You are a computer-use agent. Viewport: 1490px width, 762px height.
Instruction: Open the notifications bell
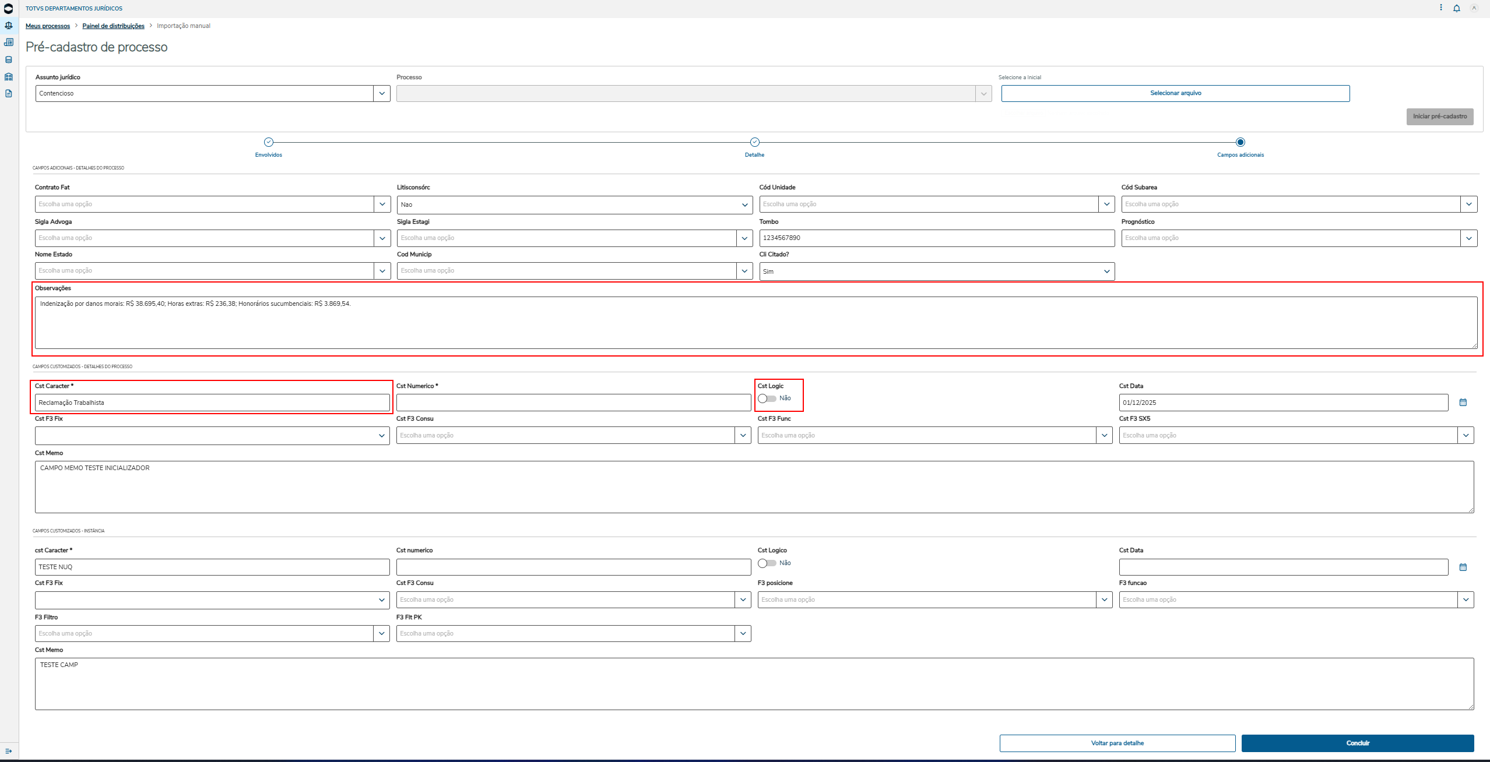(x=1456, y=8)
